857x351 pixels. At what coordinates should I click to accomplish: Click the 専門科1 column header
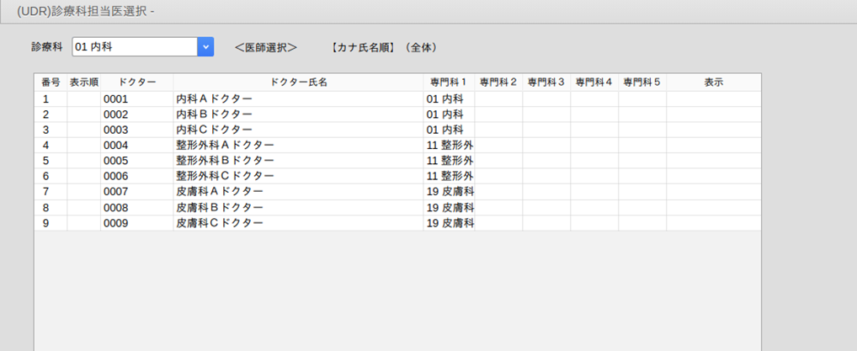[449, 82]
